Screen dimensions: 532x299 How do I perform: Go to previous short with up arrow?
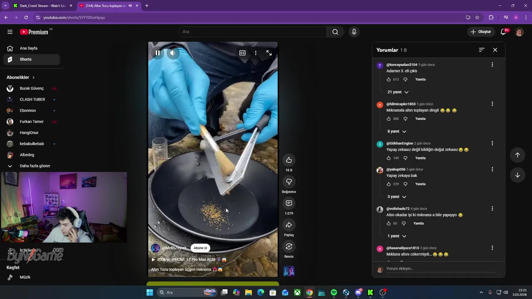[517, 155]
